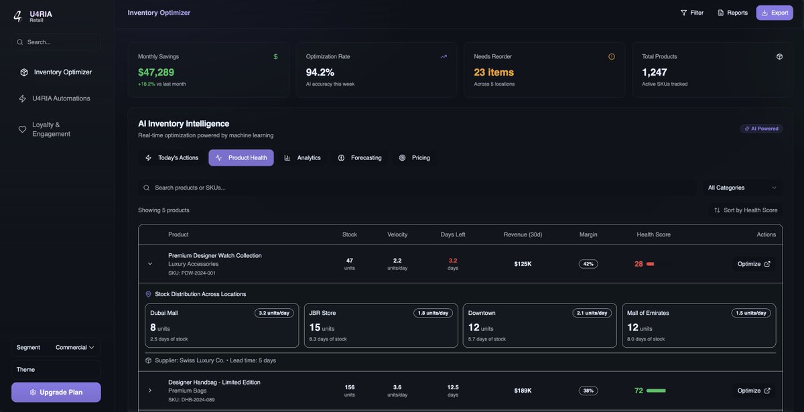Image resolution: width=804 pixels, height=412 pixels.
Task: Click the alert icon on Needs Reorder card
Action: tap(612, 56)
